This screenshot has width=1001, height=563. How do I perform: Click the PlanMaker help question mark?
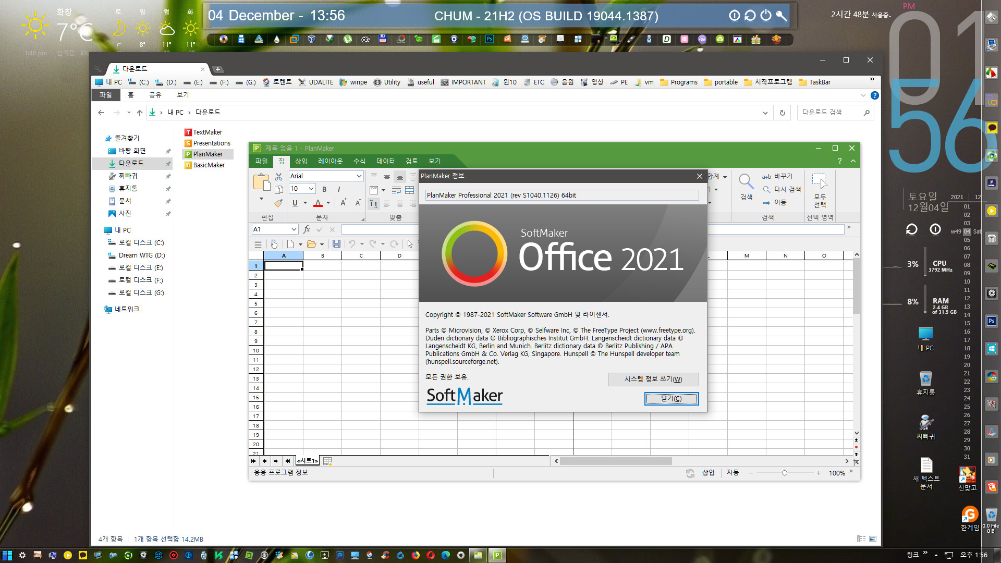(839, 162)
